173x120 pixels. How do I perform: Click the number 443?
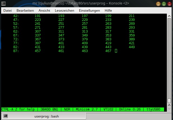pos(108,47)
